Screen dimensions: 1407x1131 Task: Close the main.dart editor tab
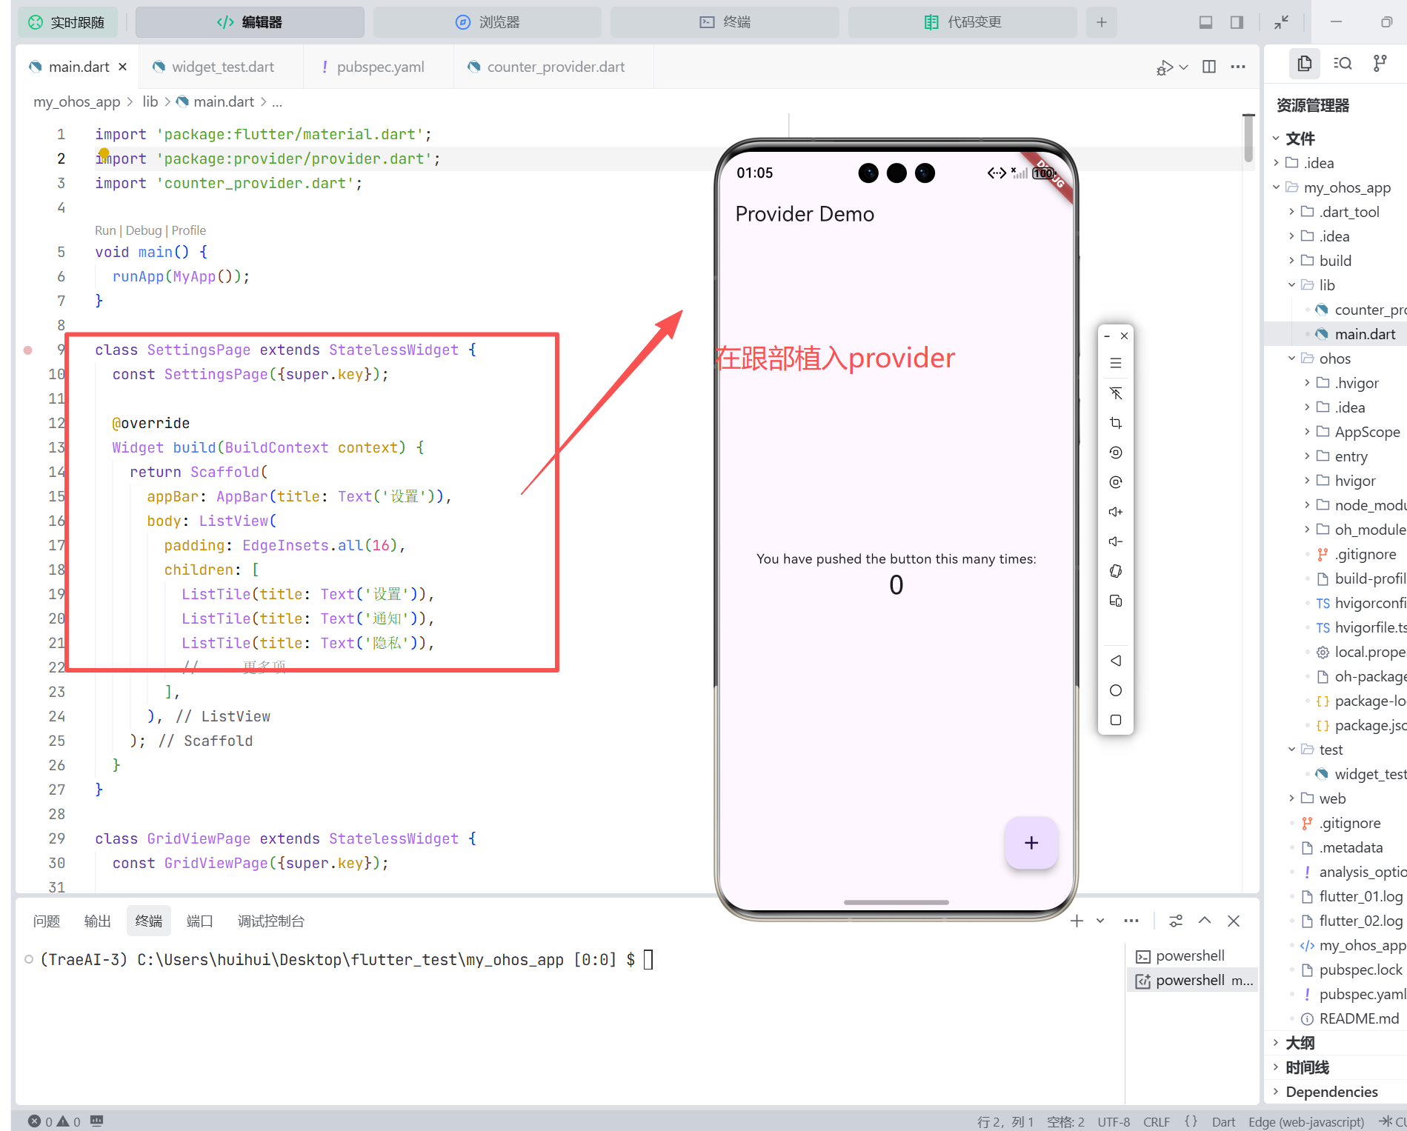point(123,67)
